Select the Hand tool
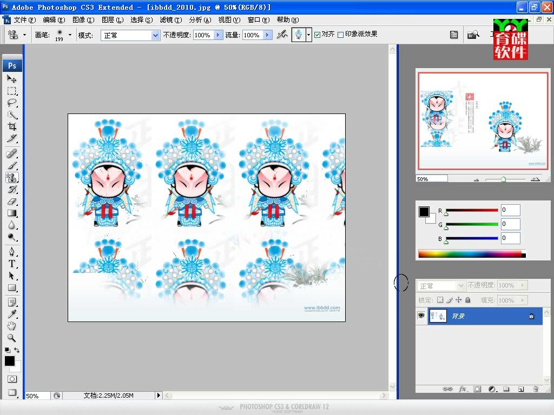The width and height of the screenshot is (554, 415). [x=12, y=326]
